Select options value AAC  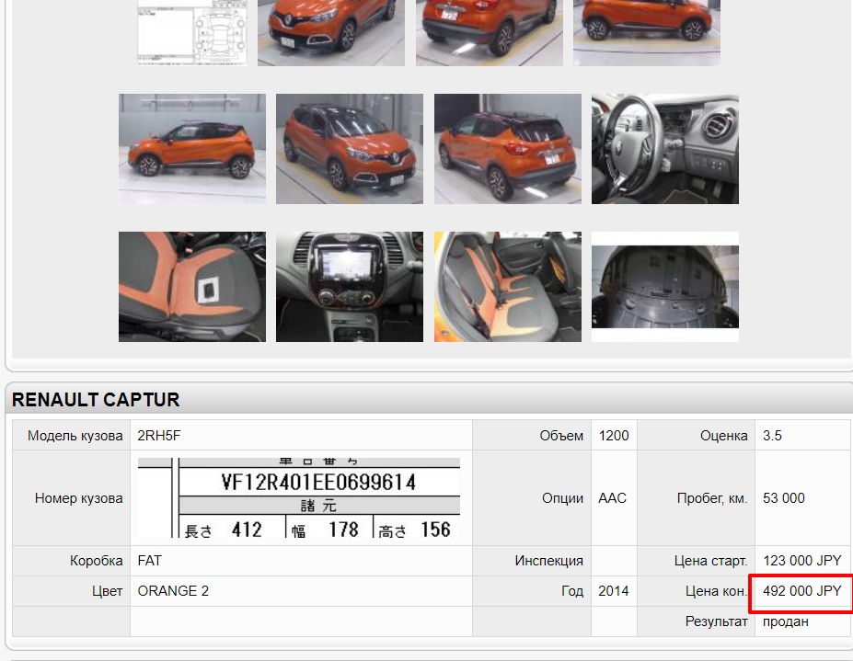[x=612, y=498]
